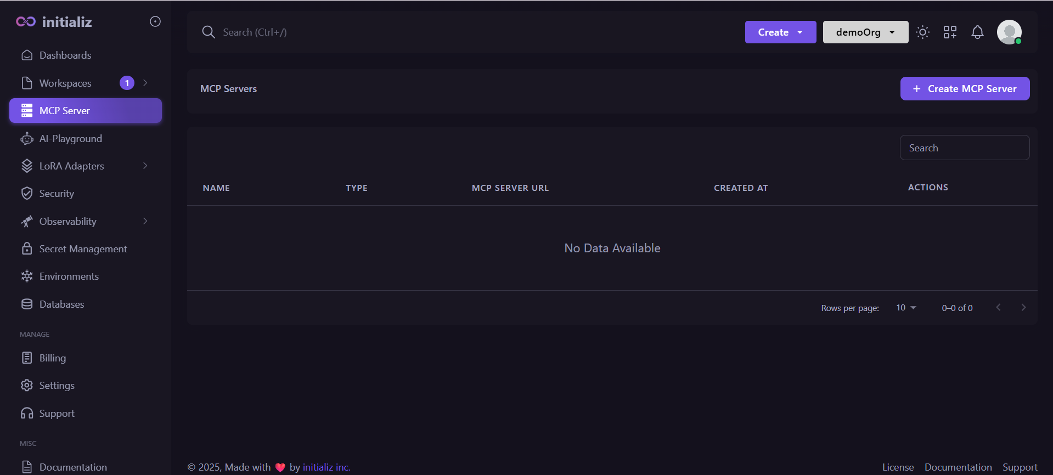Toggle the sidebar pin circle icon
Image resolution: width=1053 pixels, height=475 pixels.
pyautogui.click(x=155, y=21)
